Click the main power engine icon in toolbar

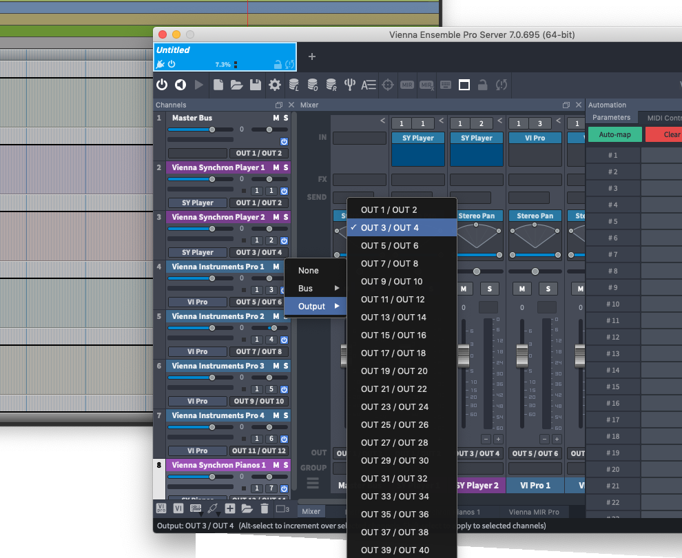click(162, 84)
